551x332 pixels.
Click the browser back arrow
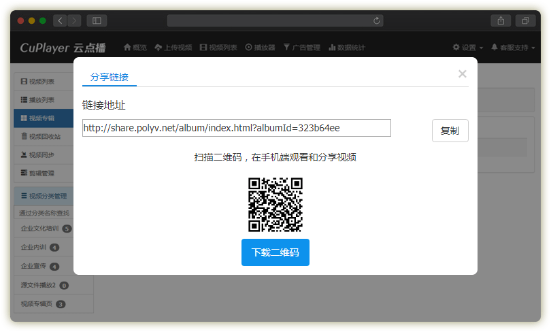click(x=60, y=20)
